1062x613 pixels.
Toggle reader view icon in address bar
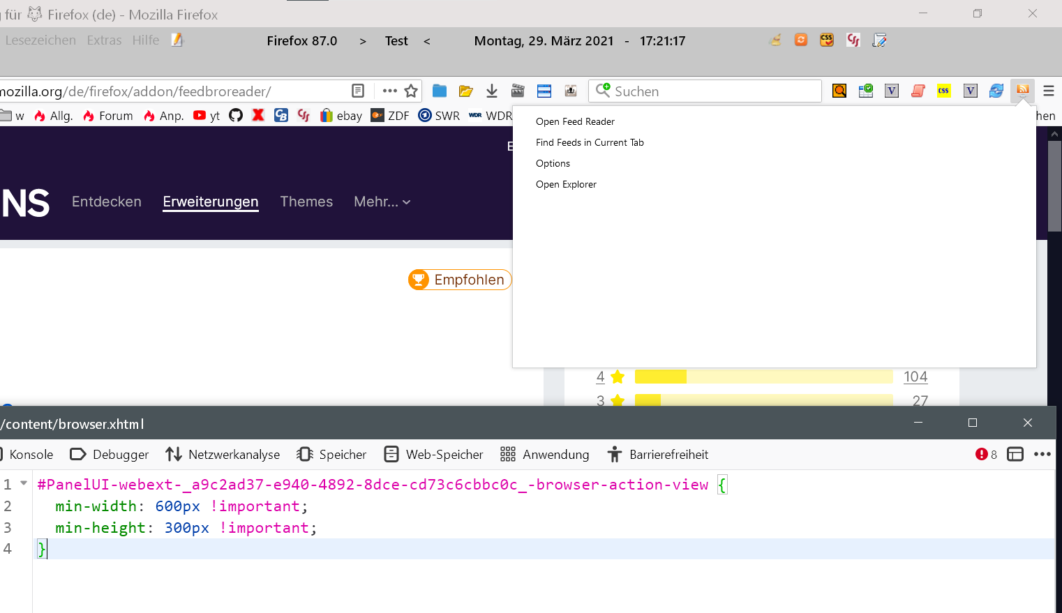click(358, 91)
